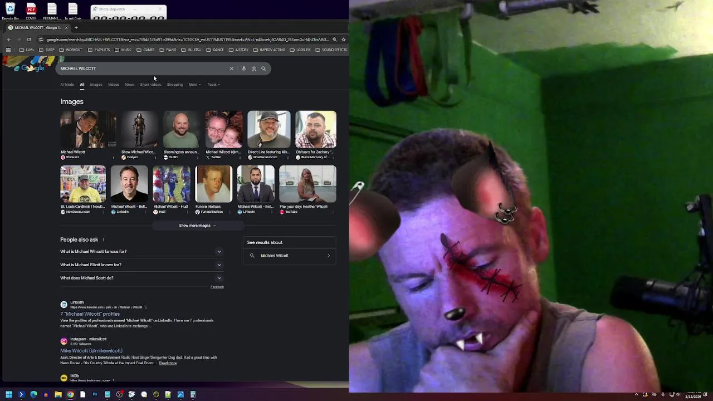Open the '"Michael Wilcott" profiles' LinkedIn link

90,314
